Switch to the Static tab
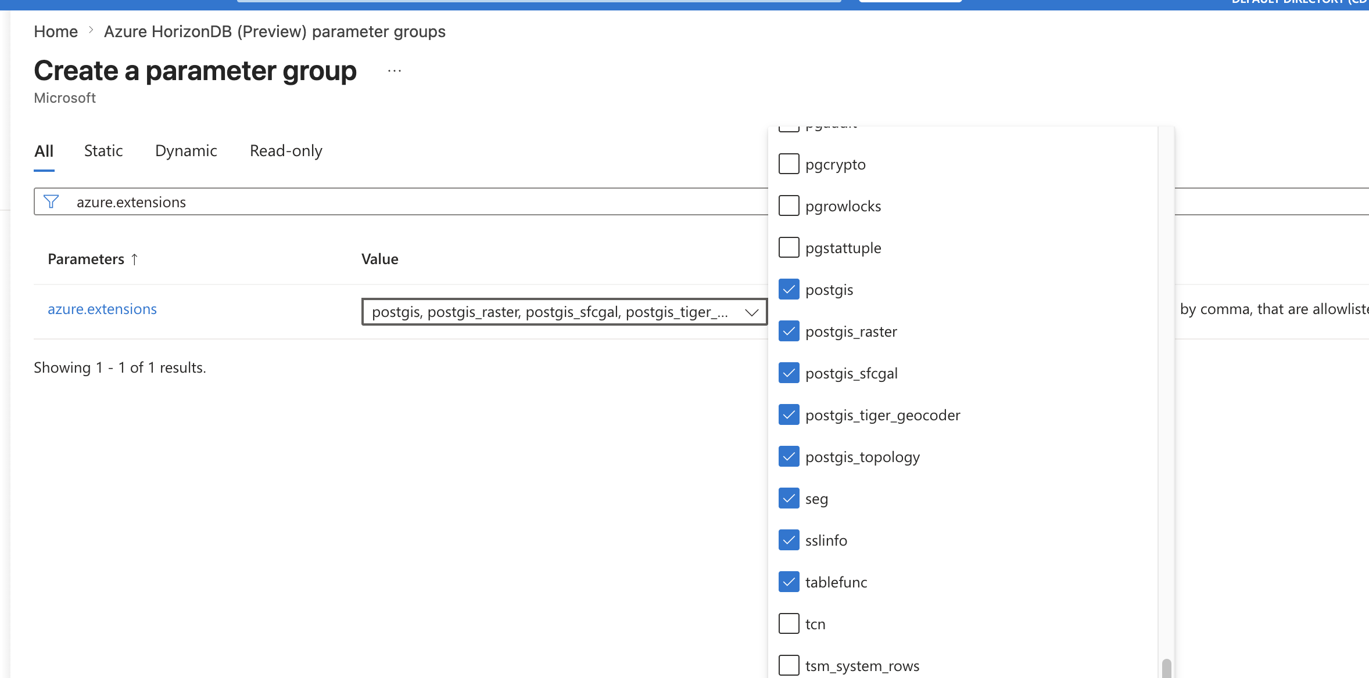Screen dimensions: 1369x678 [x=103, y=151]
